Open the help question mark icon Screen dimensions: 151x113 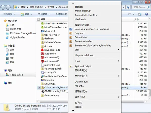tap(146, 14)
